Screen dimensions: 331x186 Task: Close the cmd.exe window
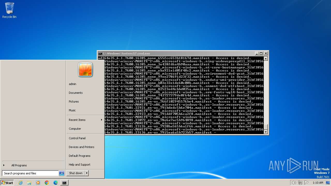coord(266,53)
